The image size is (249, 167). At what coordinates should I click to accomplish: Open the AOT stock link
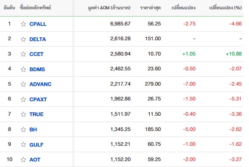(35, 159)
